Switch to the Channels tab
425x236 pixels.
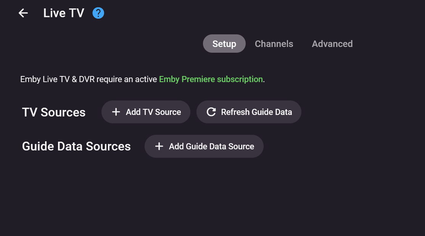pyautogui.click(x=274, y=44)
